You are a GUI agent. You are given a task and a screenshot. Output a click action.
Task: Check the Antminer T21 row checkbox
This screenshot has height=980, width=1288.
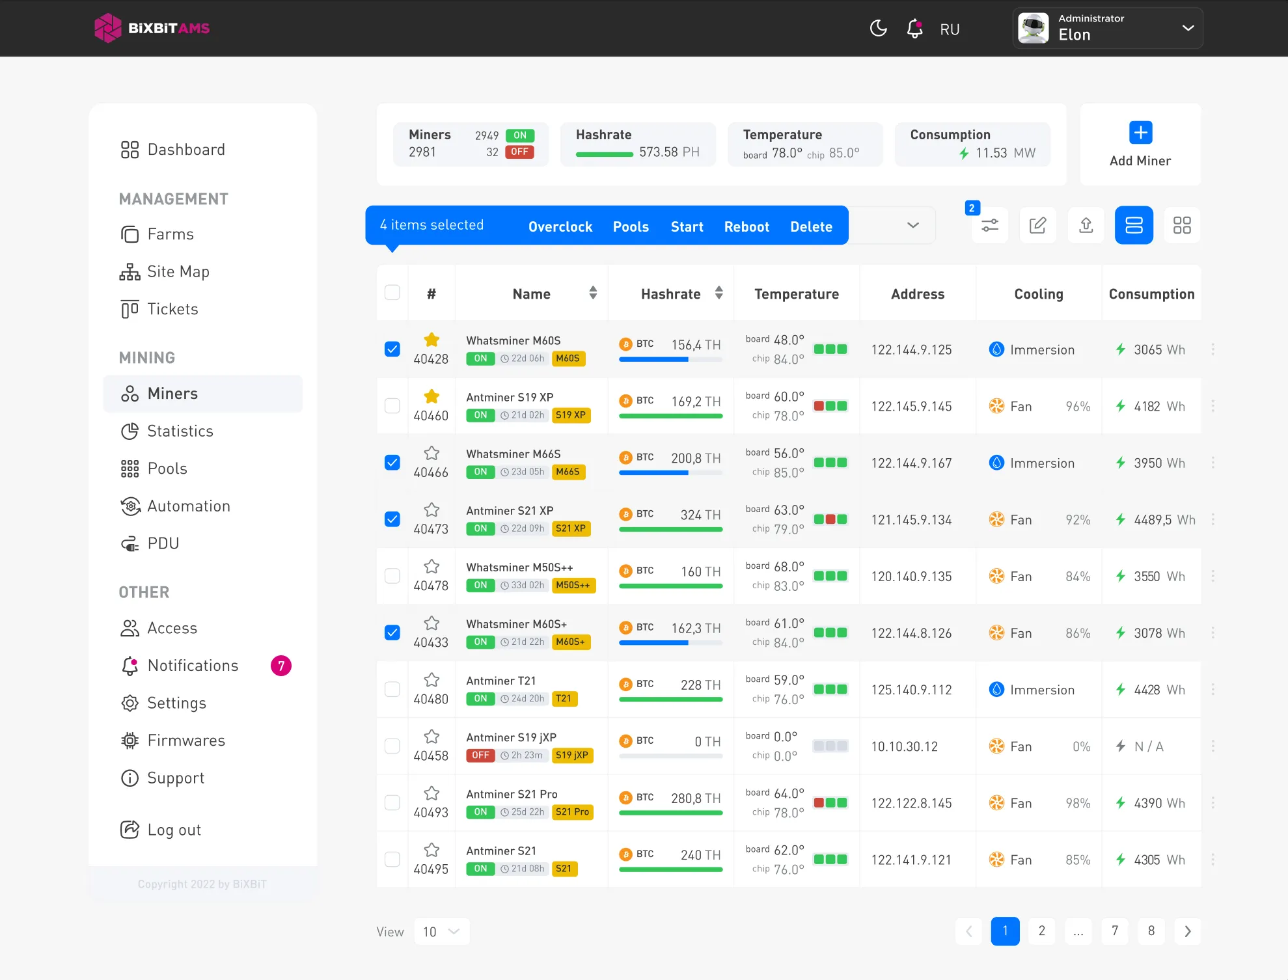[392, 689]
